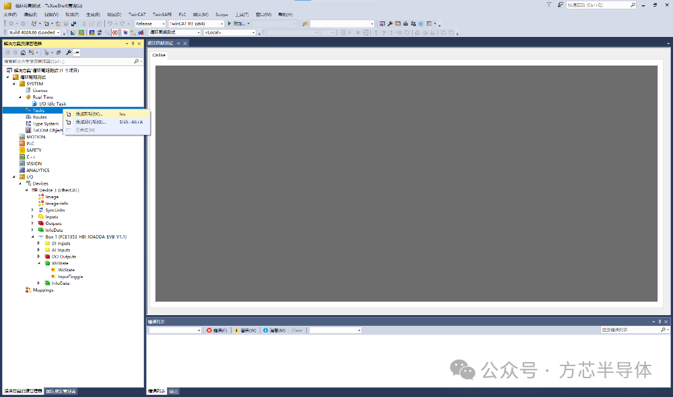Collapse the SYSTEM tree node
This screenshot has width=673, height=397.
tap(13, 84)
